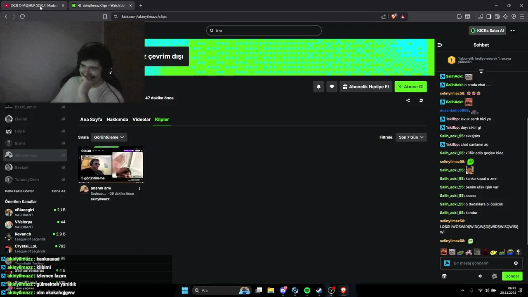Open Steam from the taskbar
Screen dimensions: 528x297
319,290
